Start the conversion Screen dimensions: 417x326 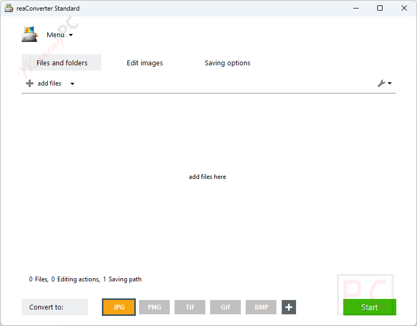370,307
